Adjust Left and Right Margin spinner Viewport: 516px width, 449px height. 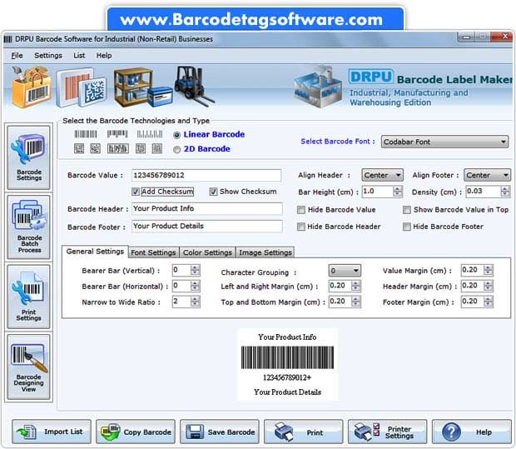pos(355,286)
